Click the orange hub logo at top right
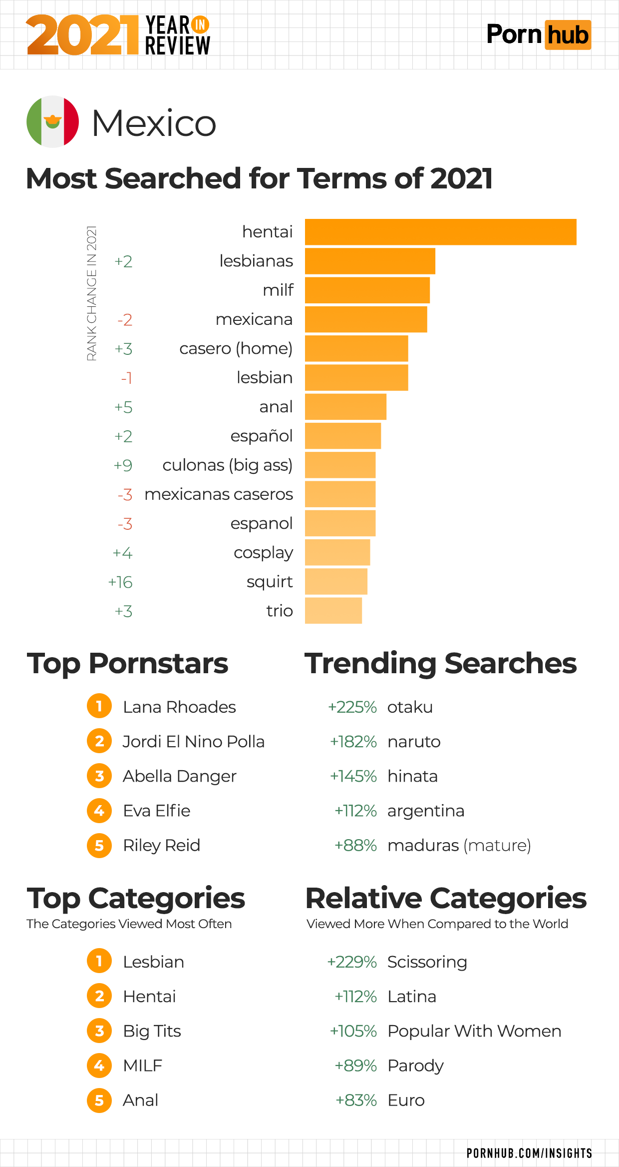The height and width of the screenshot is (1167, 619). [568, 35]
